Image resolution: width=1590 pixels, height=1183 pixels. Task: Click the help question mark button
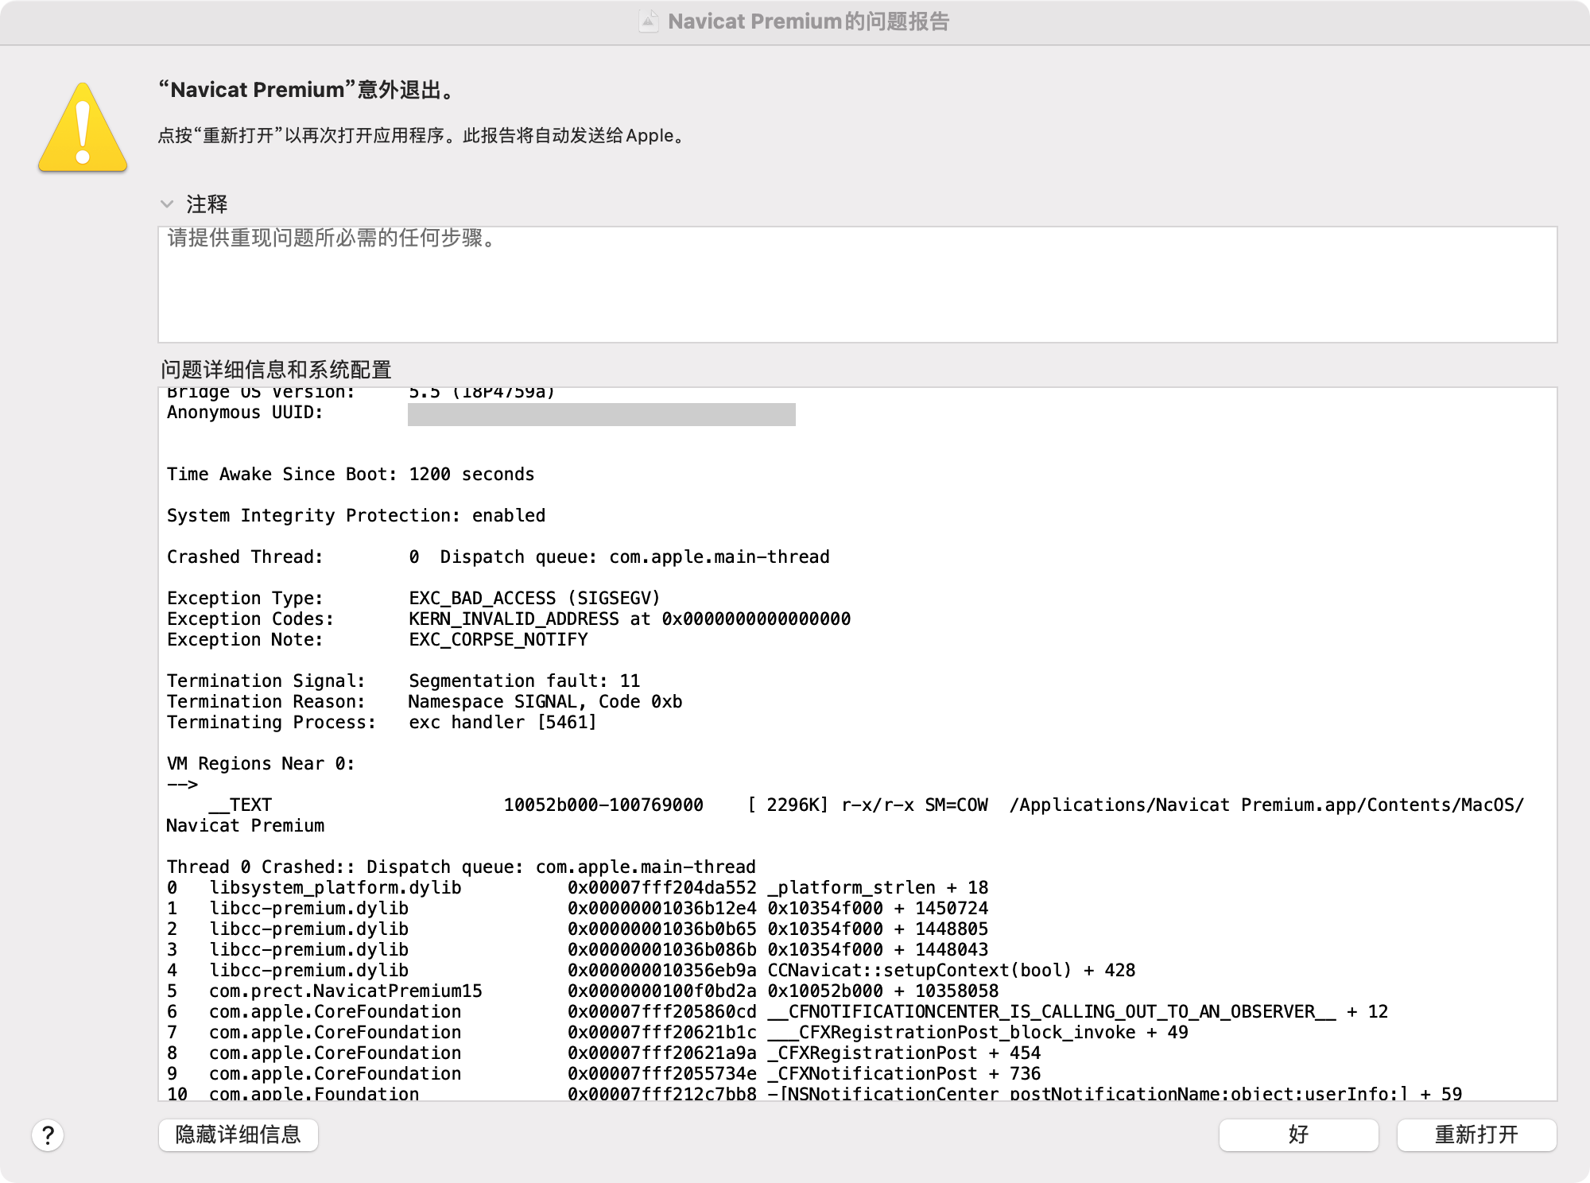48,1135
